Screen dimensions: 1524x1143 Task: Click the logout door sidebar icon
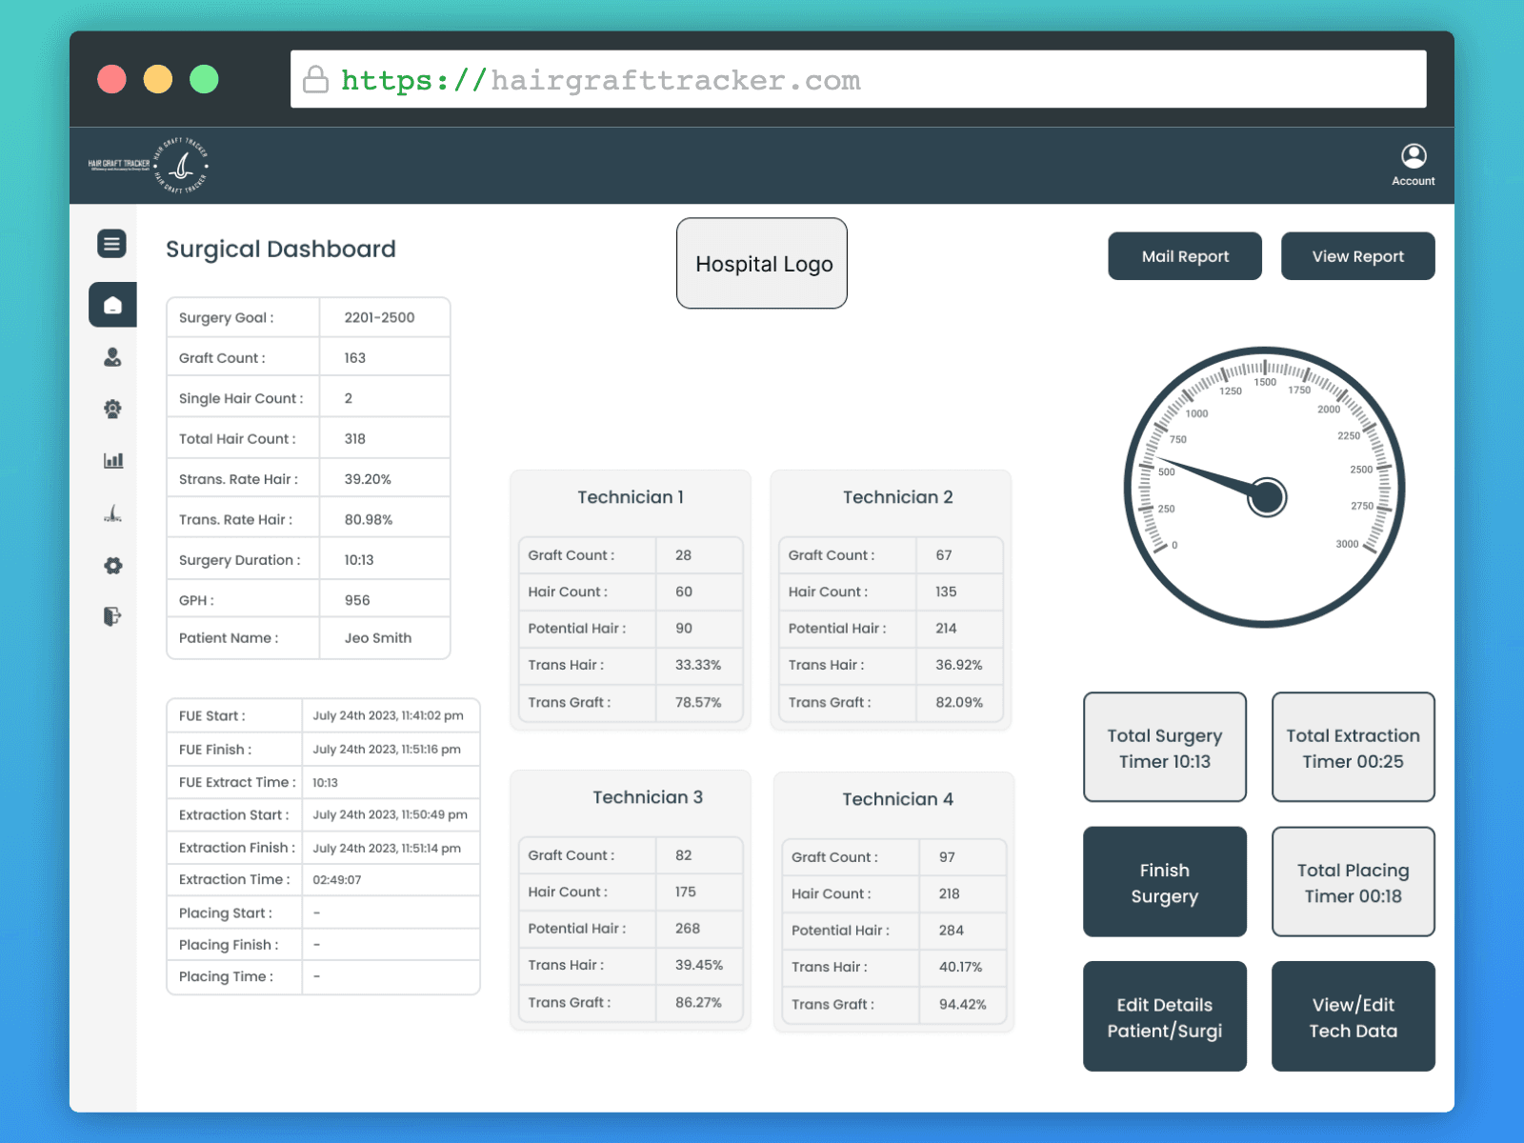click(112, 616)
